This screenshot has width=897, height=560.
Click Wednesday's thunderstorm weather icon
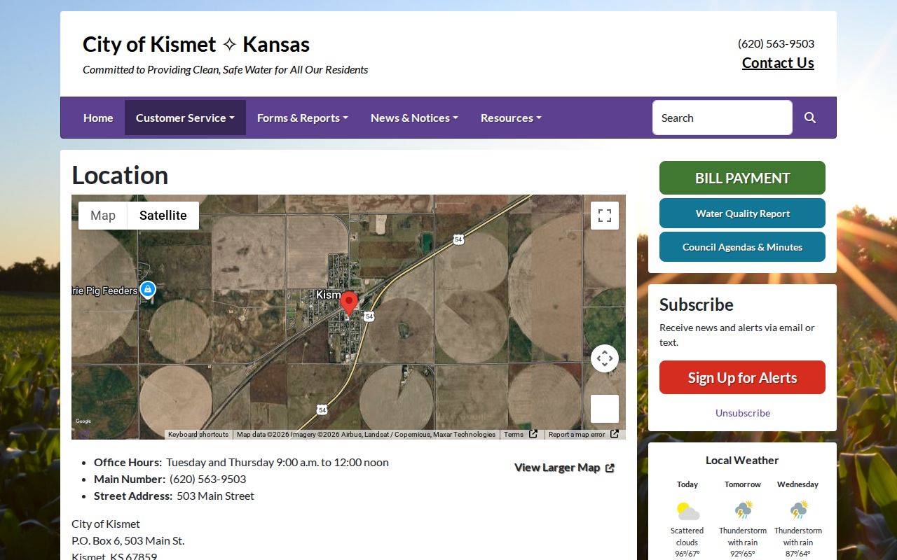(x=798, y=510)
